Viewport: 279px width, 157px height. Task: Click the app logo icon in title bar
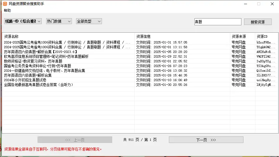(x=5, y=4)
